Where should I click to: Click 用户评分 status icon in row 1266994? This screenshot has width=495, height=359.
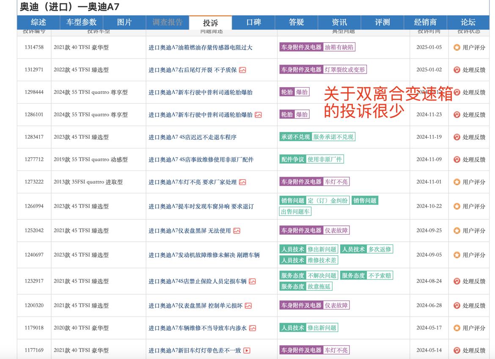[x=457, y=206]
